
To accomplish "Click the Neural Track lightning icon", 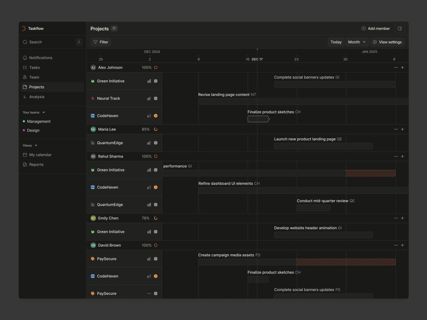I will pyautogui.click(x=93, y=99).
